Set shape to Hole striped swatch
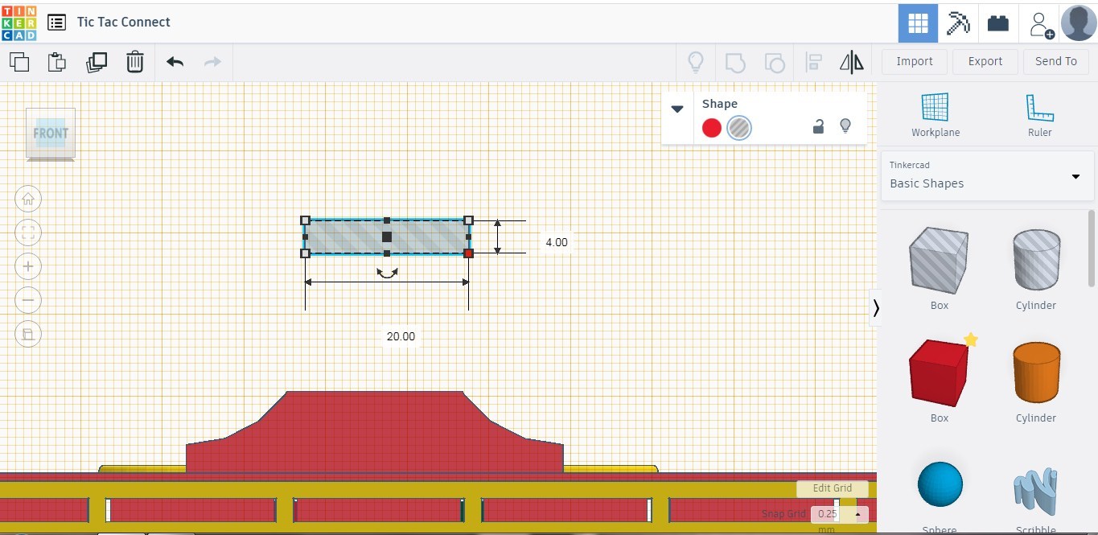The width and height of the screenshot is (1098, 535). 739,128
